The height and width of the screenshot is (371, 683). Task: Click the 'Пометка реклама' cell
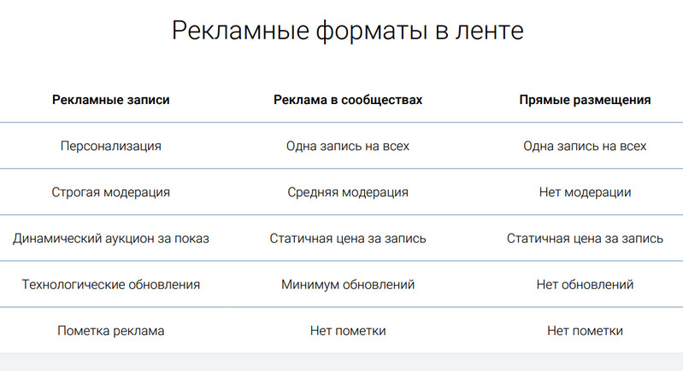[110, 331]
